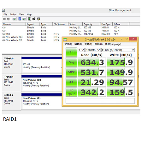Maximize the CrystalDiskMark window
The height and width of the screenshot is (142, 142).
pyautogui.click(x=127, y=39)
